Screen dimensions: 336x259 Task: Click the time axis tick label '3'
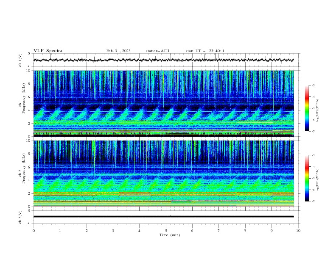[113, 231]
